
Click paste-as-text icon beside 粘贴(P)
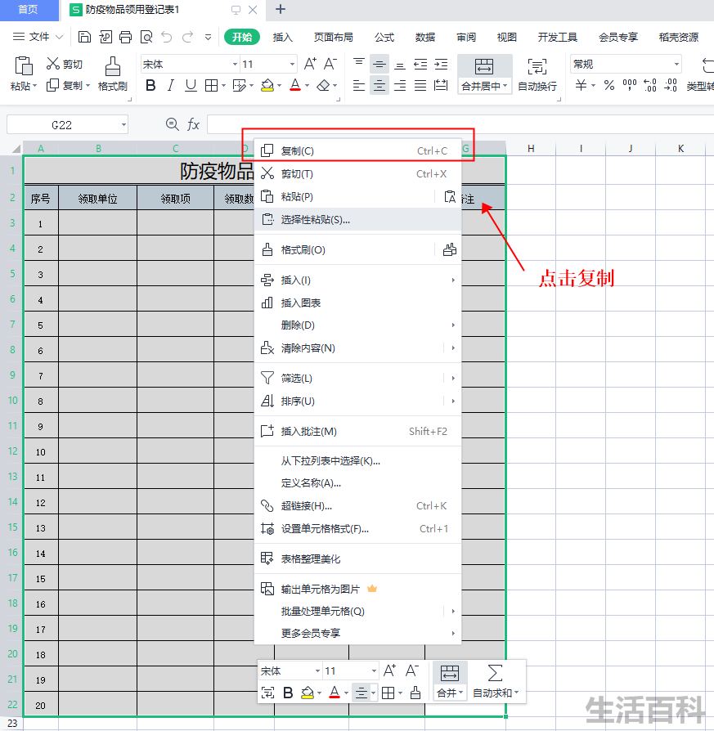[450, 197]
